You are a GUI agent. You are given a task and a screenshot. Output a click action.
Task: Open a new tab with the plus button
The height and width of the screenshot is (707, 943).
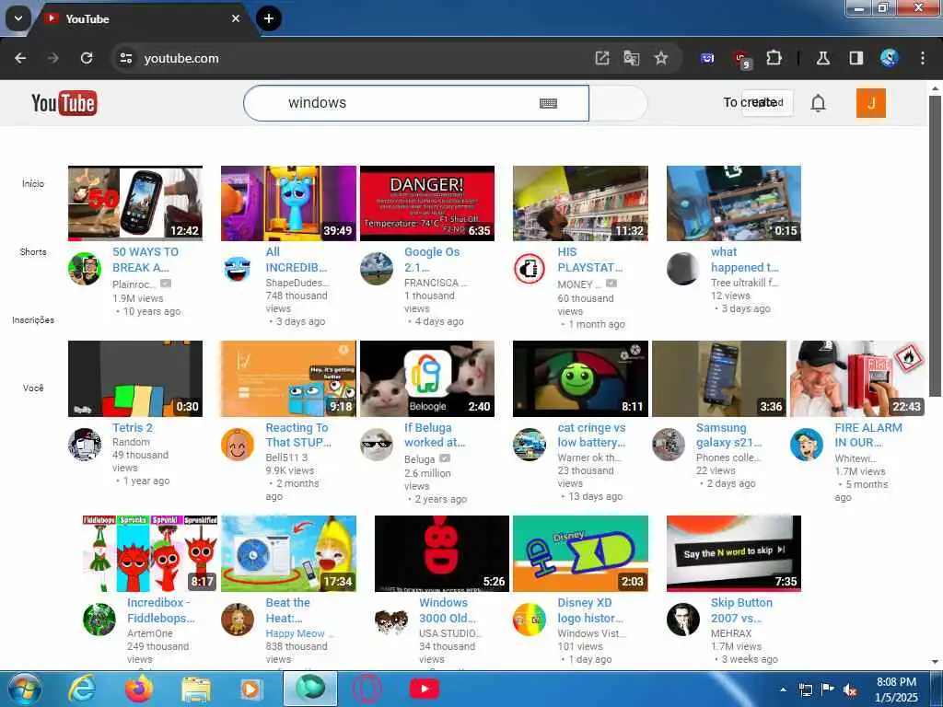269,18
